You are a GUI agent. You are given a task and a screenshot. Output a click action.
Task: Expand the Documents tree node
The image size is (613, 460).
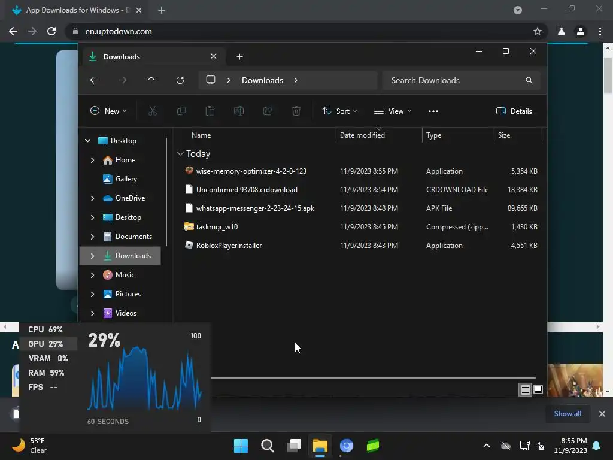point(92,237)
